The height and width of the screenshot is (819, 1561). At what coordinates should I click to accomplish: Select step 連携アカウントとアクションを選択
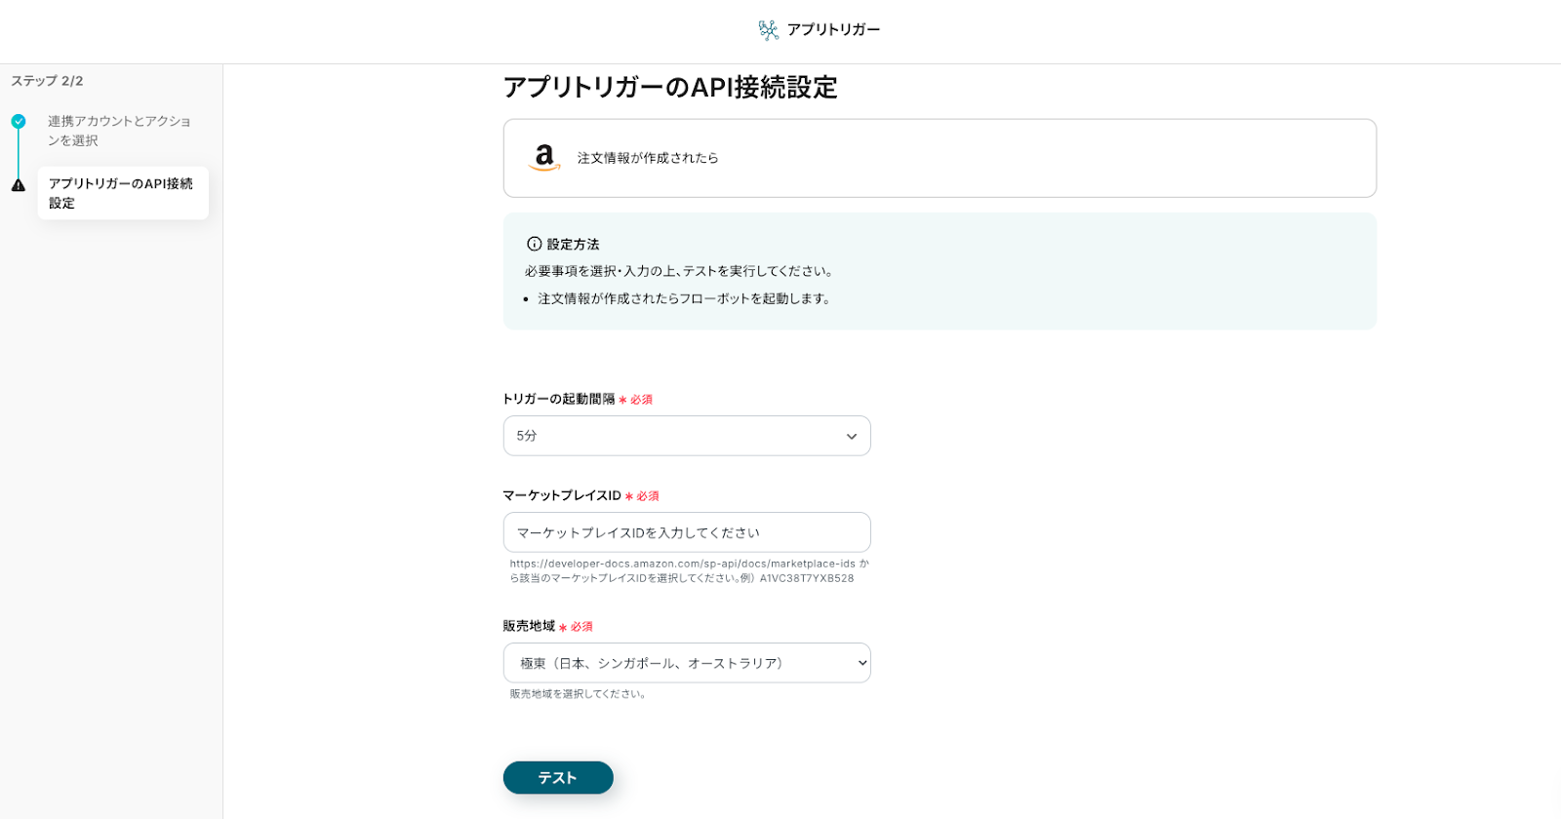[119, 131]
